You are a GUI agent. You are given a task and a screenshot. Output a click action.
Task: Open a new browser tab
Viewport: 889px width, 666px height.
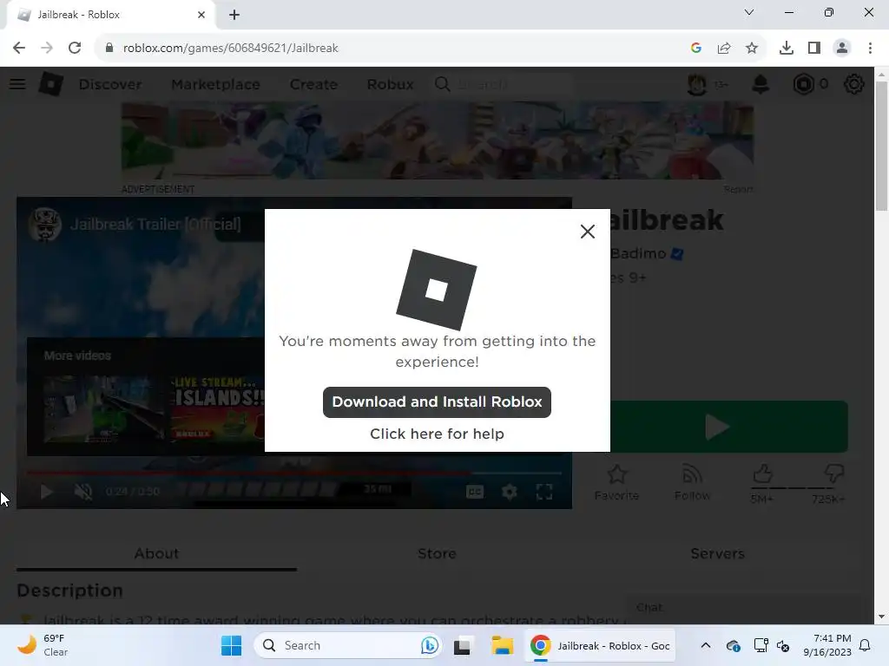tap(234, 15)
